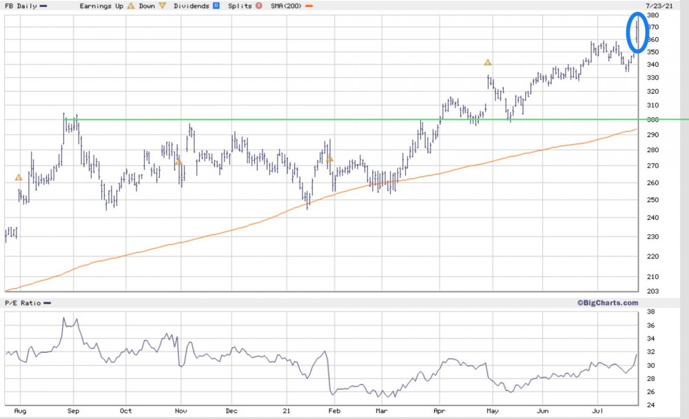This screenshot has height=419, width=689.
Task: Click the 34 P/E axis label
Action: [x=651, y=338]
